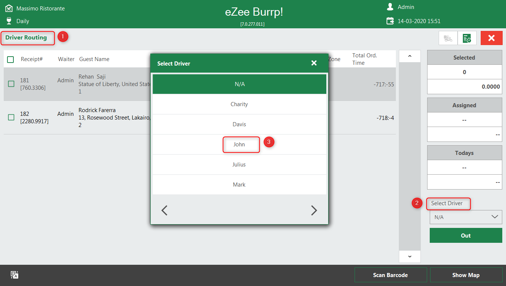The image size is (506, 286).
Task: Click the wine glass Daily icon
Action: pos(9,21)
